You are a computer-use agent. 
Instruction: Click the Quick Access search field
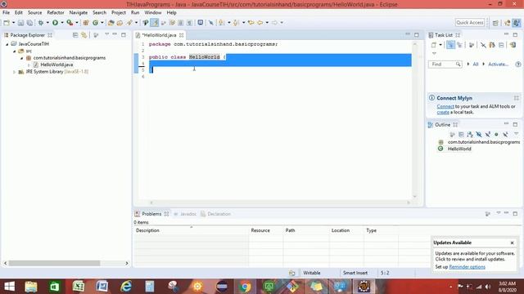coord(470,22)
